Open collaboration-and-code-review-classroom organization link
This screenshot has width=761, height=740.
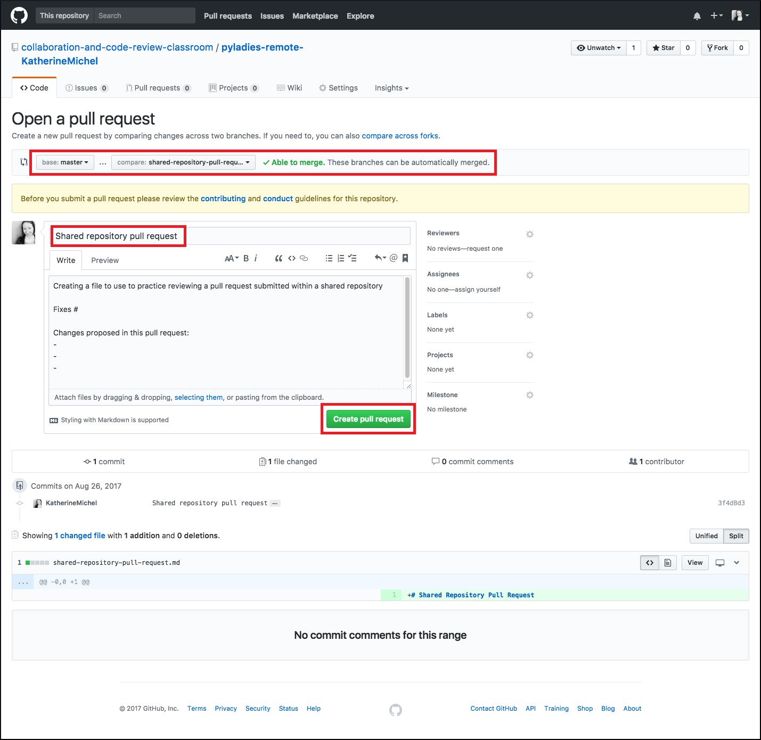(117, 47)
